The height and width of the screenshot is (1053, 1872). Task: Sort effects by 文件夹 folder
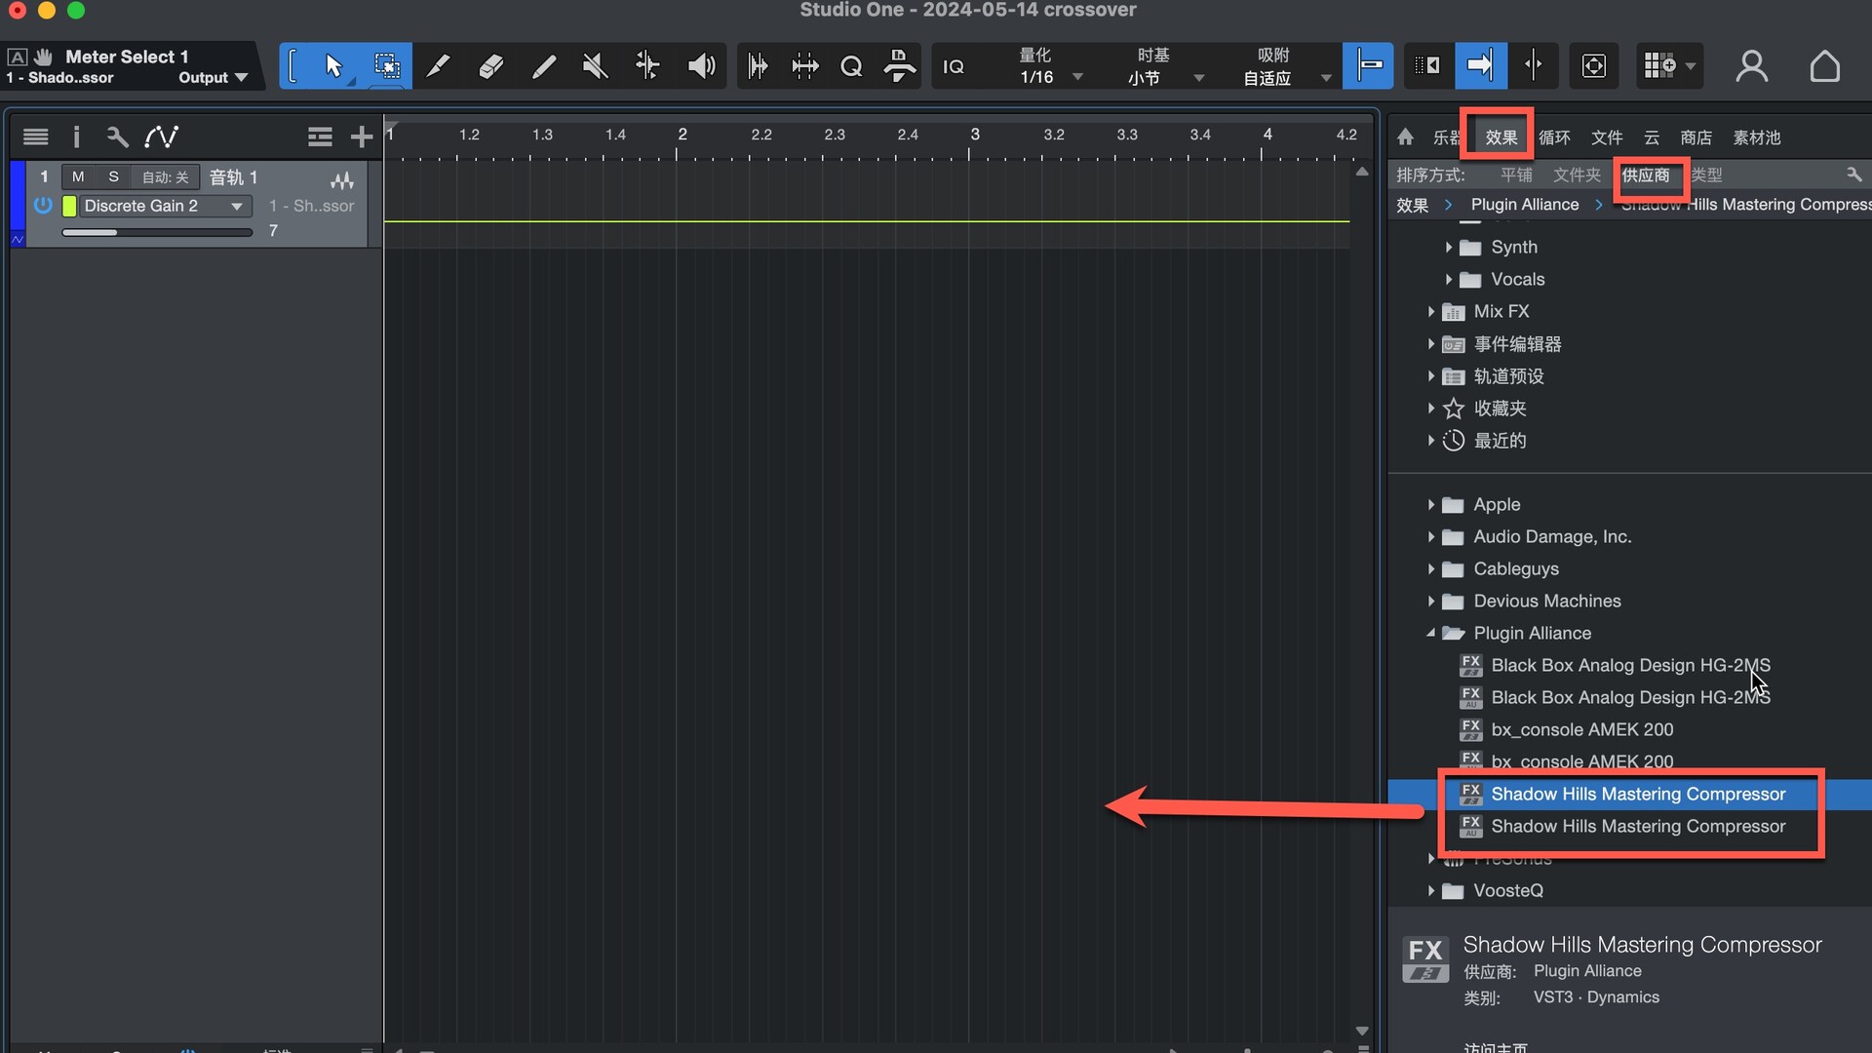[1577, 175]
